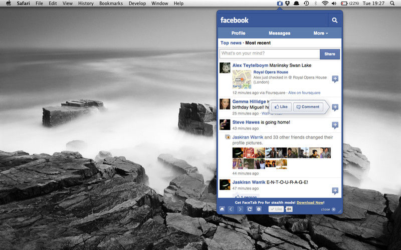The width and height of the screenshot is (401, 250).
Task: Click into the What's on your mind field
Action: 270,54
